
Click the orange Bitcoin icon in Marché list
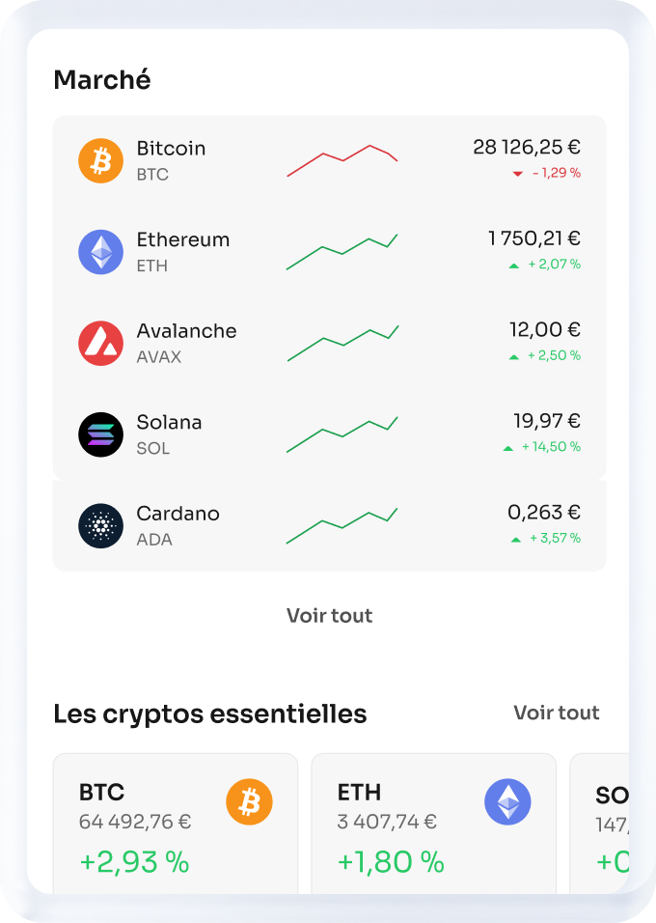(x=100, y=160)
